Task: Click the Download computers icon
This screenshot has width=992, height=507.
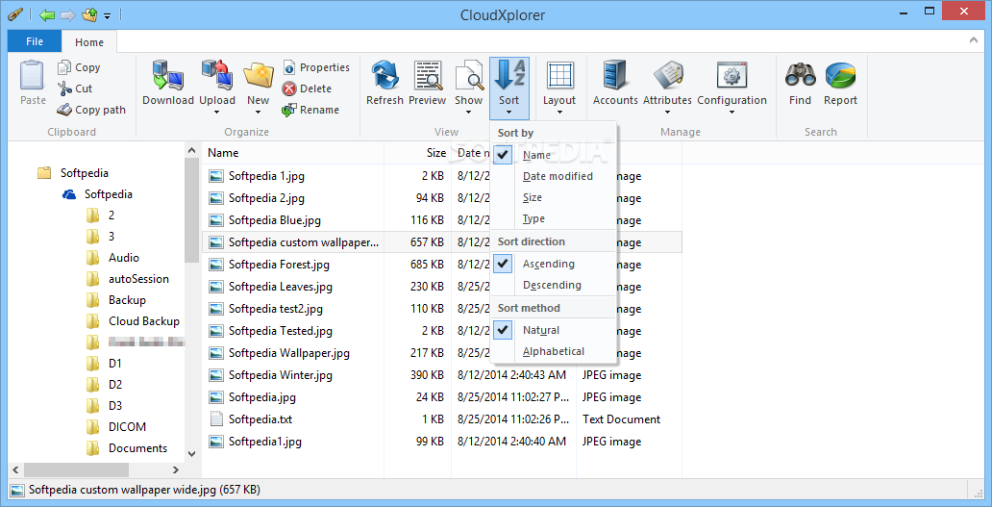Action: tap(167, 75)
